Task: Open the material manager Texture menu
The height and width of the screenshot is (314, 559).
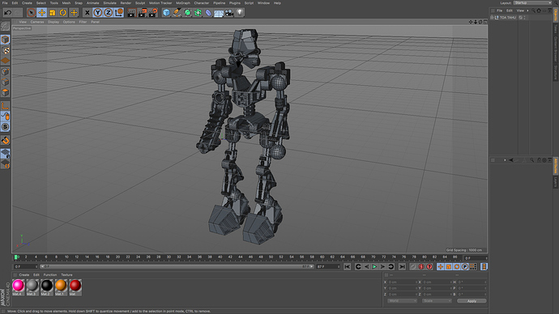Action: coord(66,275)
